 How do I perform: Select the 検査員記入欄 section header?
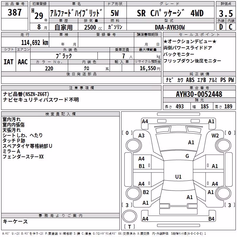(60, 114)
